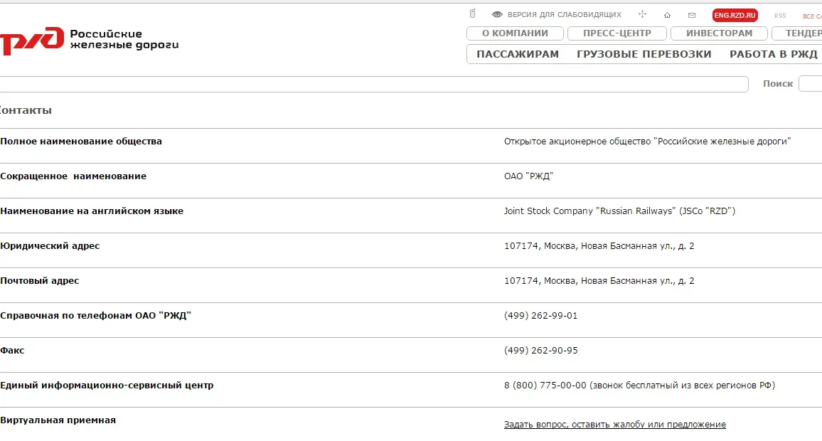Click the label Наименование на английском языке
The width and height of the screenshot is (822, 441).
[x=92, y=211]
